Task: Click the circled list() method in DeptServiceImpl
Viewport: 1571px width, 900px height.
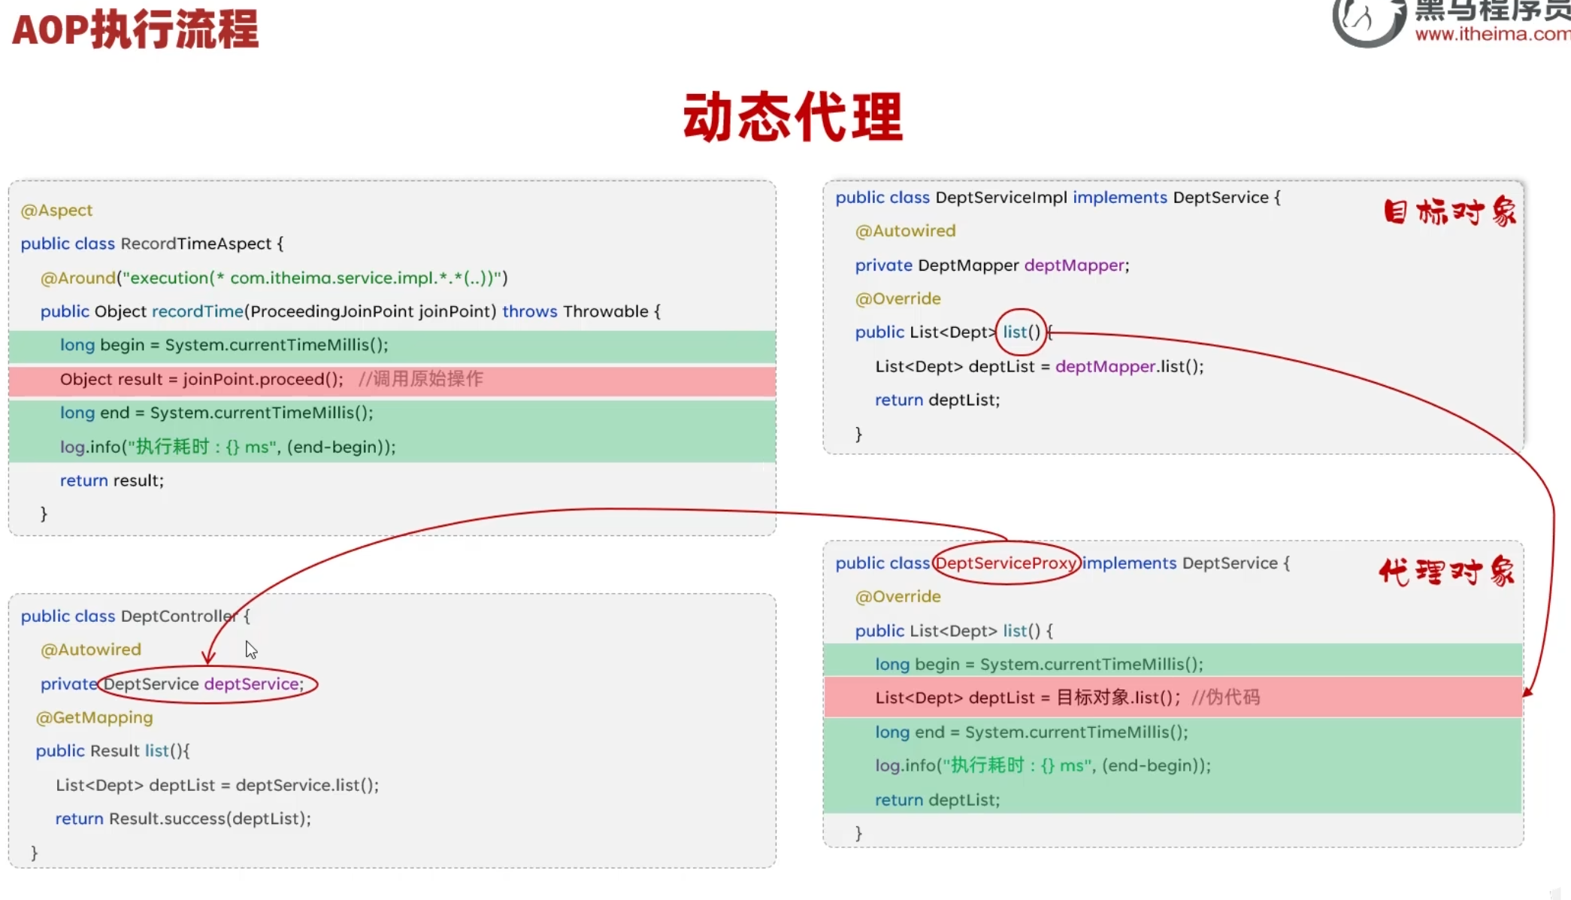Action: pyautogui.click(x=1021, y=332)
